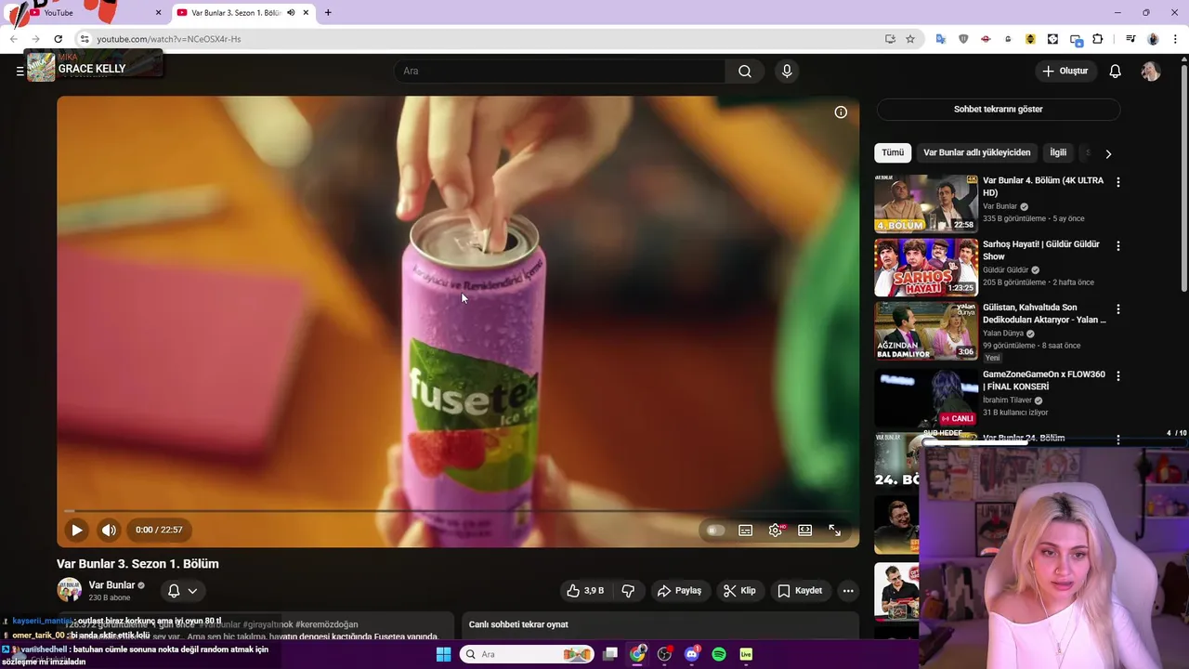Open Sarhoş Hayatı! Güldür Güldür Show title
1189x669 pixels.
click(x=1040, y=250)
